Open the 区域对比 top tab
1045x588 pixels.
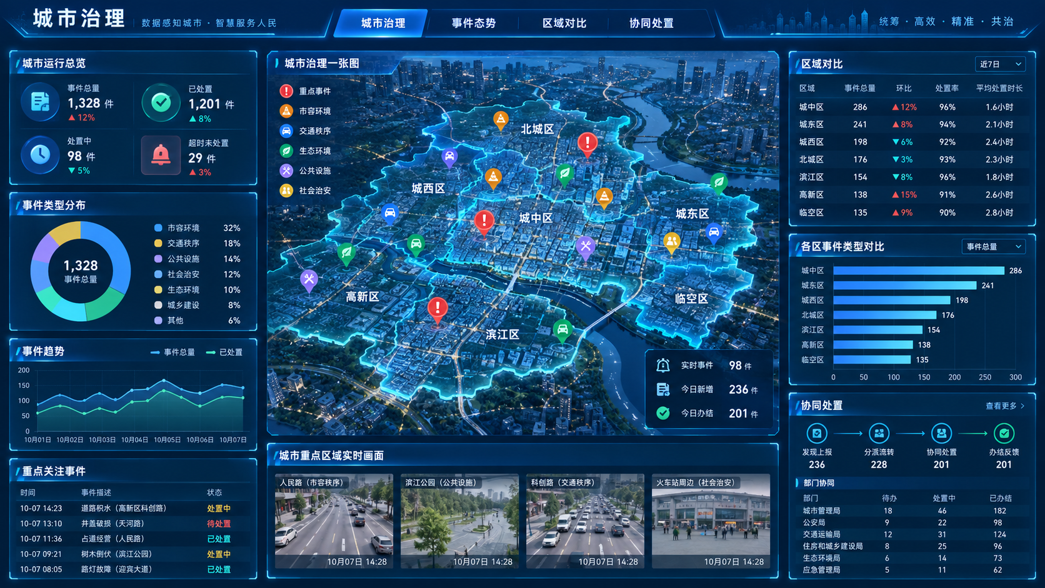tap(564, 23)
